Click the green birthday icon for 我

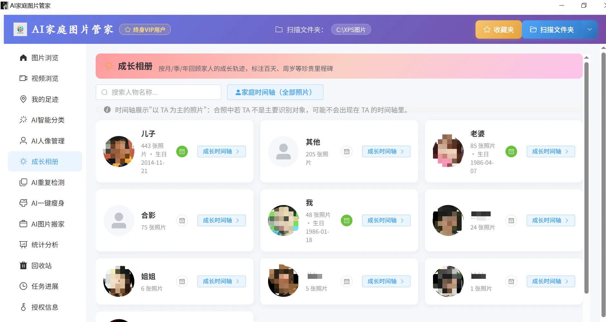(347, 220)
